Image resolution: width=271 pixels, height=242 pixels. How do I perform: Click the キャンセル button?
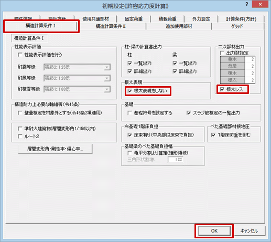(249, 231)
